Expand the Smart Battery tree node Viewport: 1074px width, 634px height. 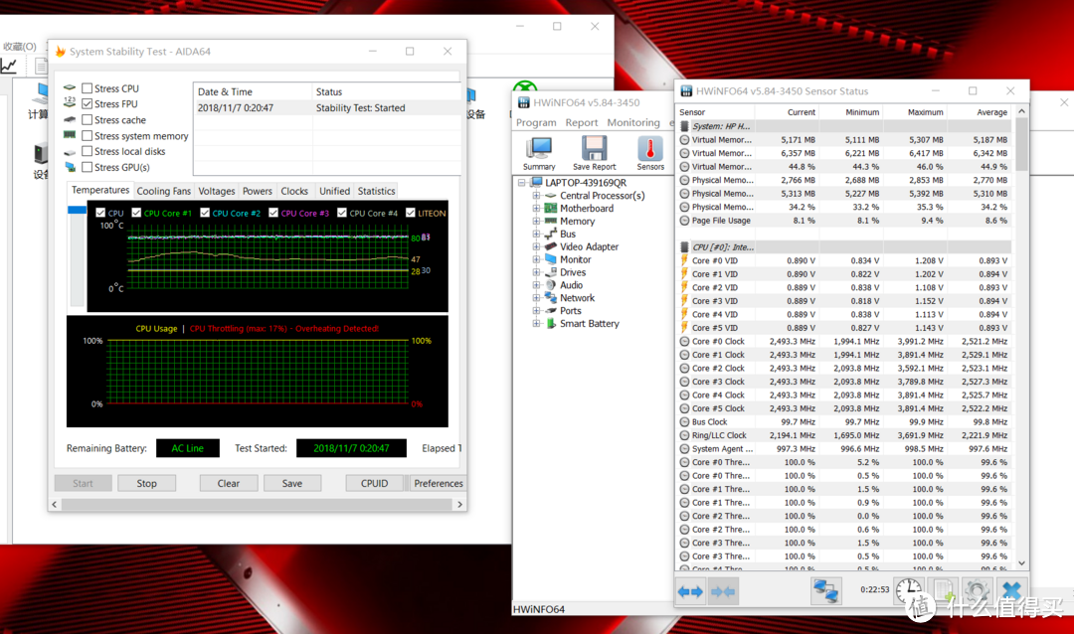536,323
